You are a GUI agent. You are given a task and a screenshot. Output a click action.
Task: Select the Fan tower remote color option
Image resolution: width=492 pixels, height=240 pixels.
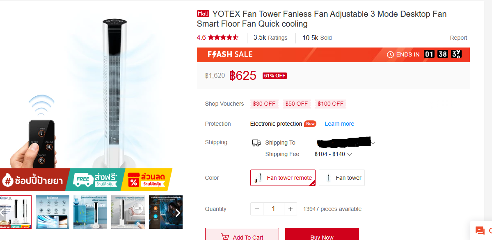click(x=283, y=178)
